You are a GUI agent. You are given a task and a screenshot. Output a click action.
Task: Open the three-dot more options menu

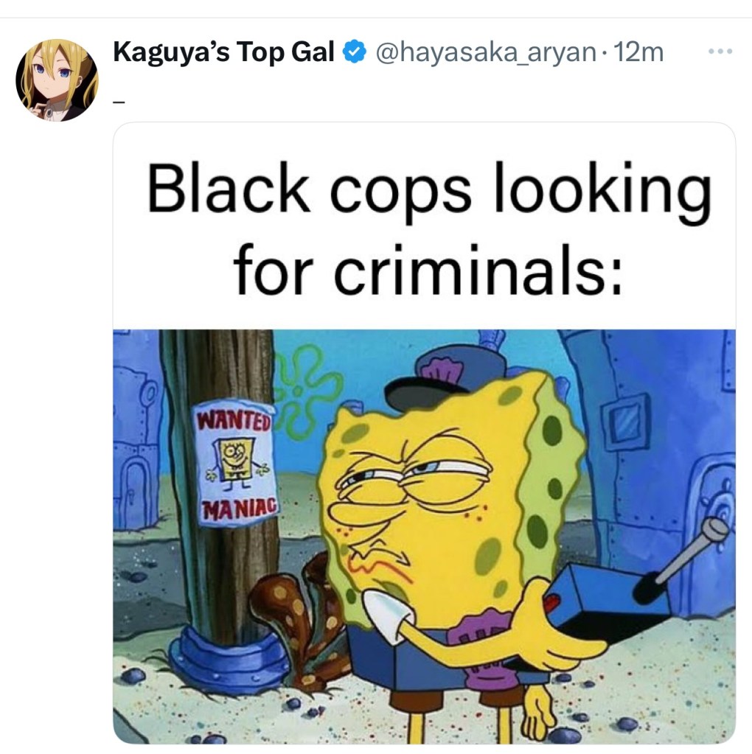[x=720, y=51]
